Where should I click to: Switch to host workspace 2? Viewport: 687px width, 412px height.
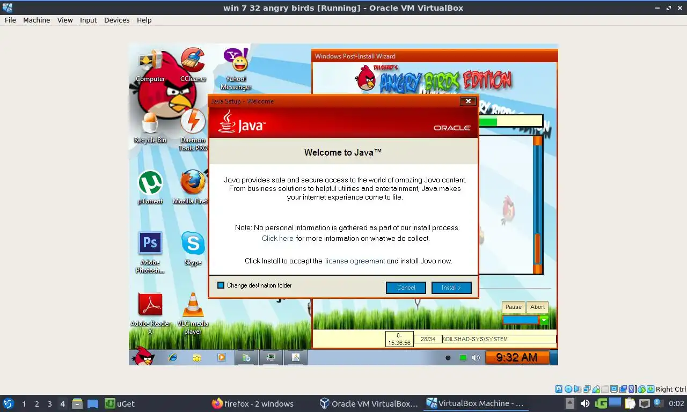[36, 404]
